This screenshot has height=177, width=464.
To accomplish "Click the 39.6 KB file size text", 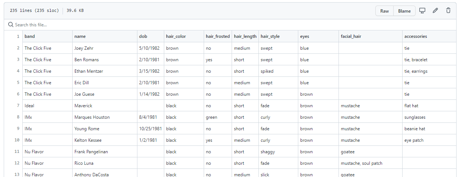I will [x=75, y=11].
